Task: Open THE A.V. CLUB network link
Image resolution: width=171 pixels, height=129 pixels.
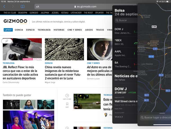Action: (10, 13)
